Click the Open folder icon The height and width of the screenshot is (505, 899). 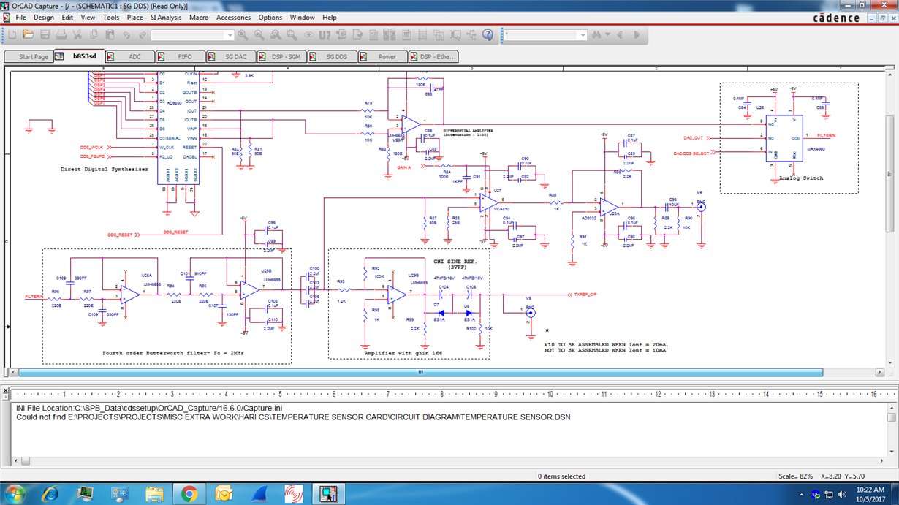(x=29, y=34)
